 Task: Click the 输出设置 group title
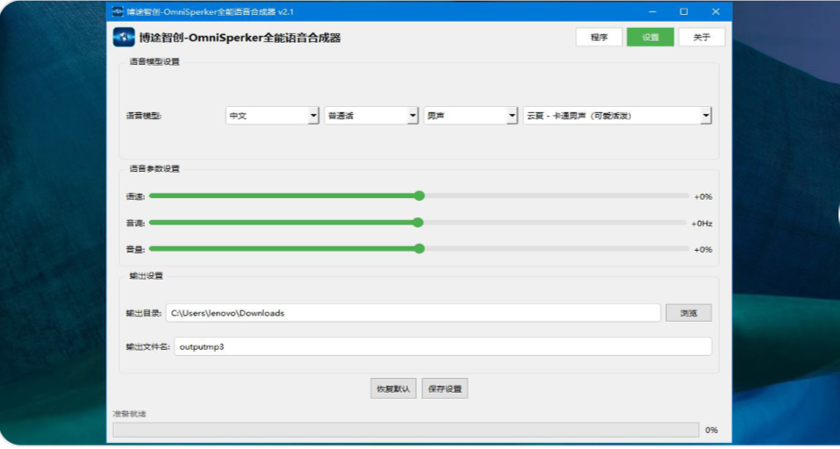pos(147,276)
